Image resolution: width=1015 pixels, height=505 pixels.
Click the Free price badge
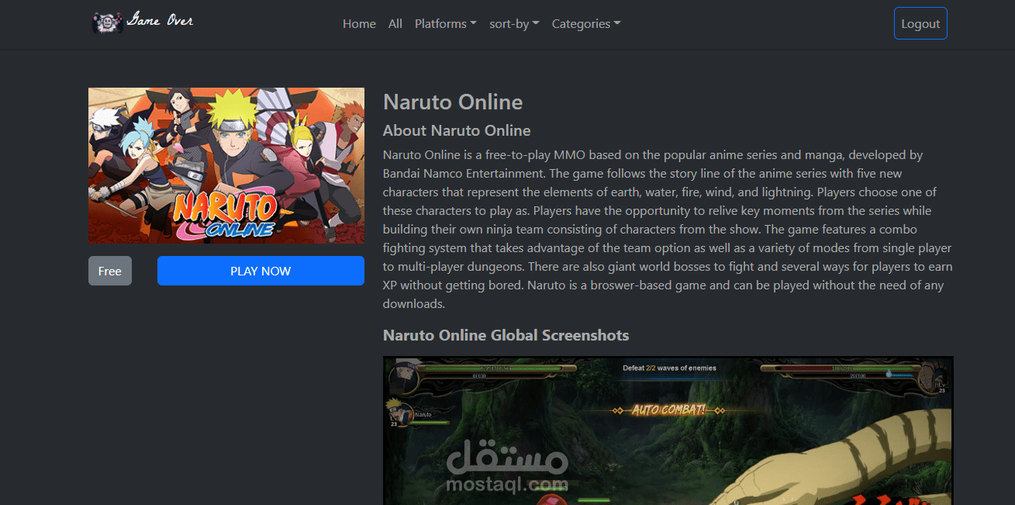pos(110,271)
